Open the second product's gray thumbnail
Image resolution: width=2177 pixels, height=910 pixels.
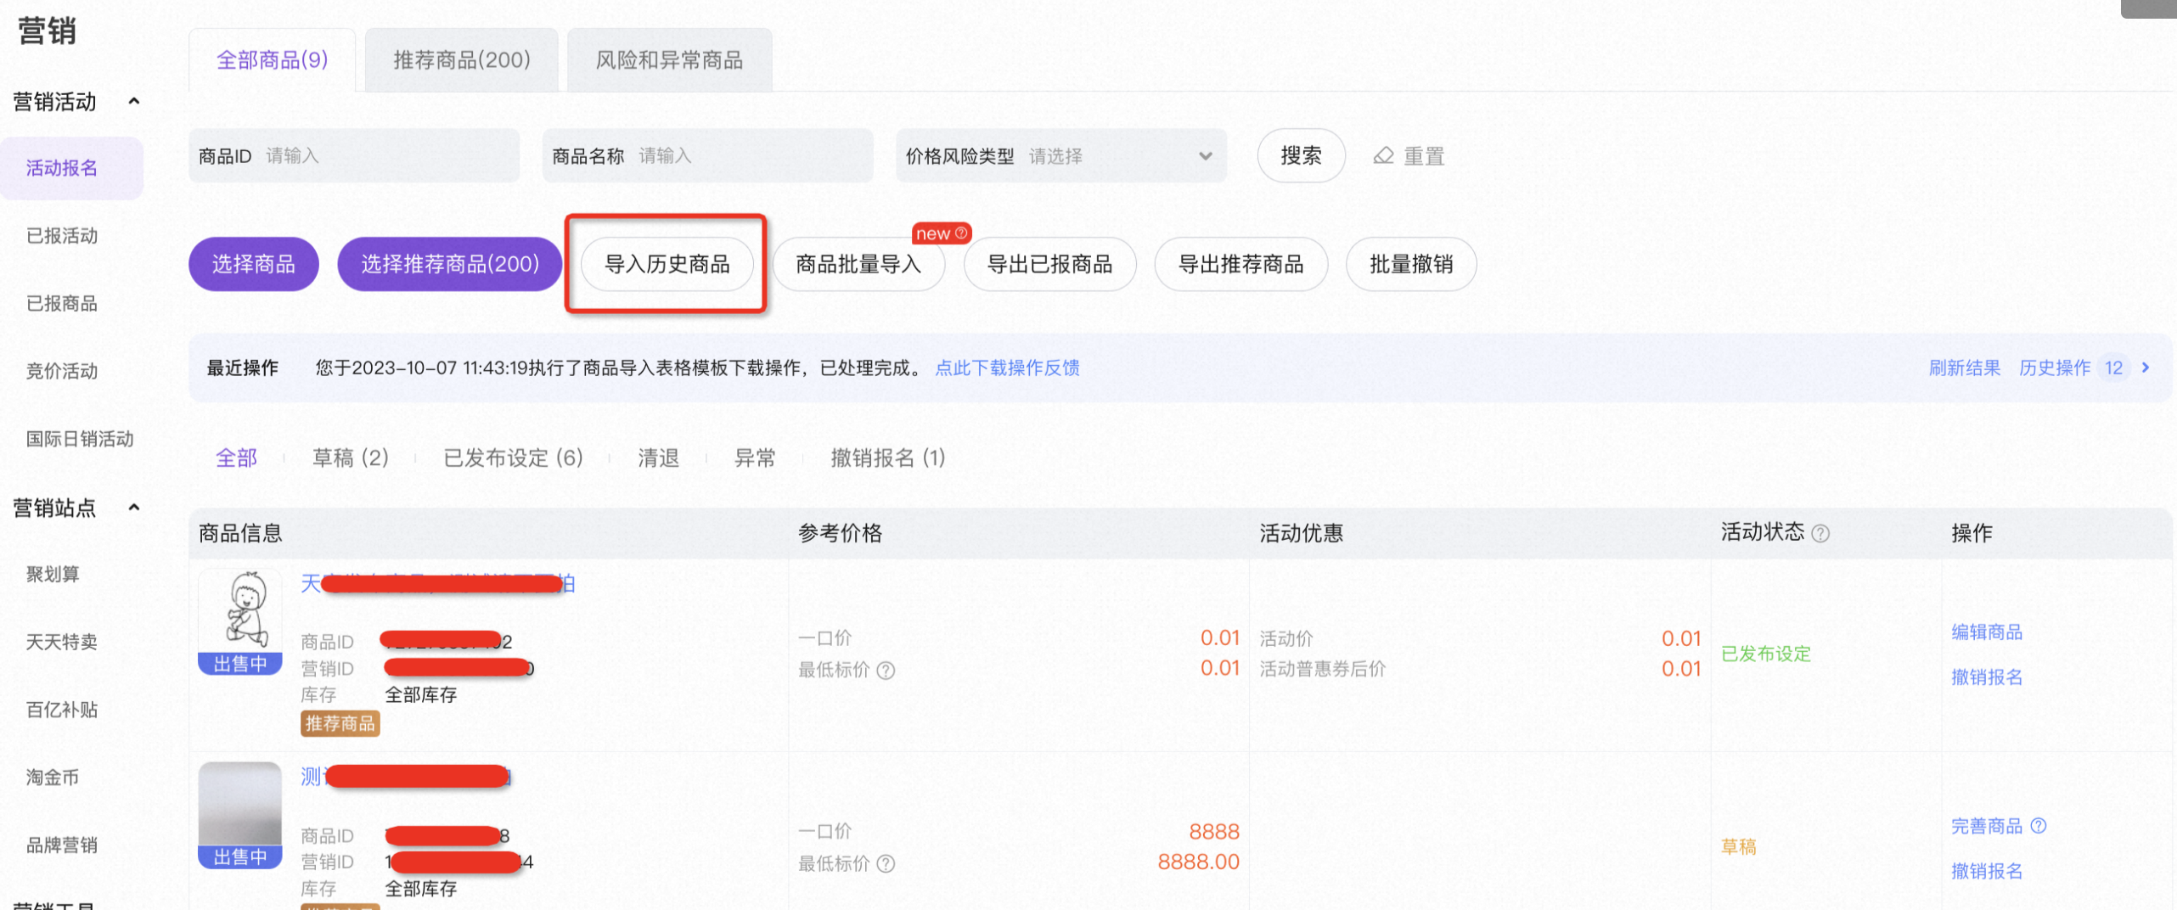tap(240, 815)
